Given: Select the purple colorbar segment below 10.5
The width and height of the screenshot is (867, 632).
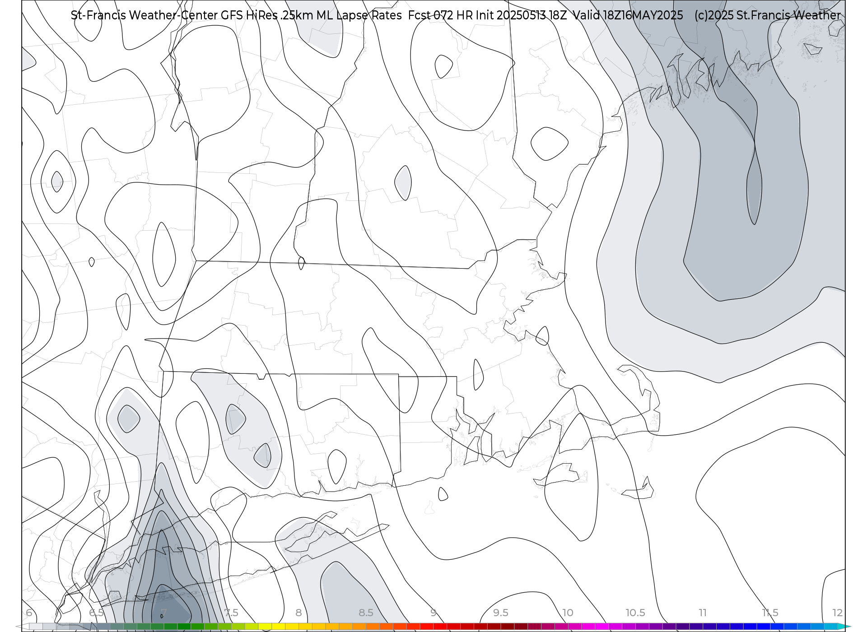Looking at the screenshot, I should (642, 627).
